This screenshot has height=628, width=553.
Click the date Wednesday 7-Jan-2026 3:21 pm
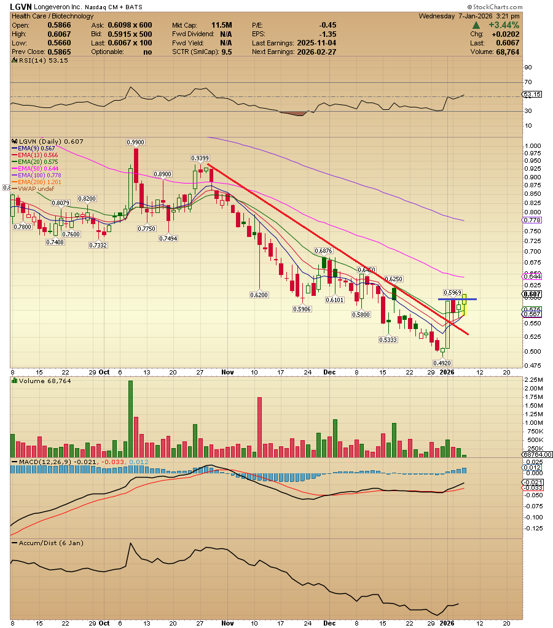pos(469,16)
